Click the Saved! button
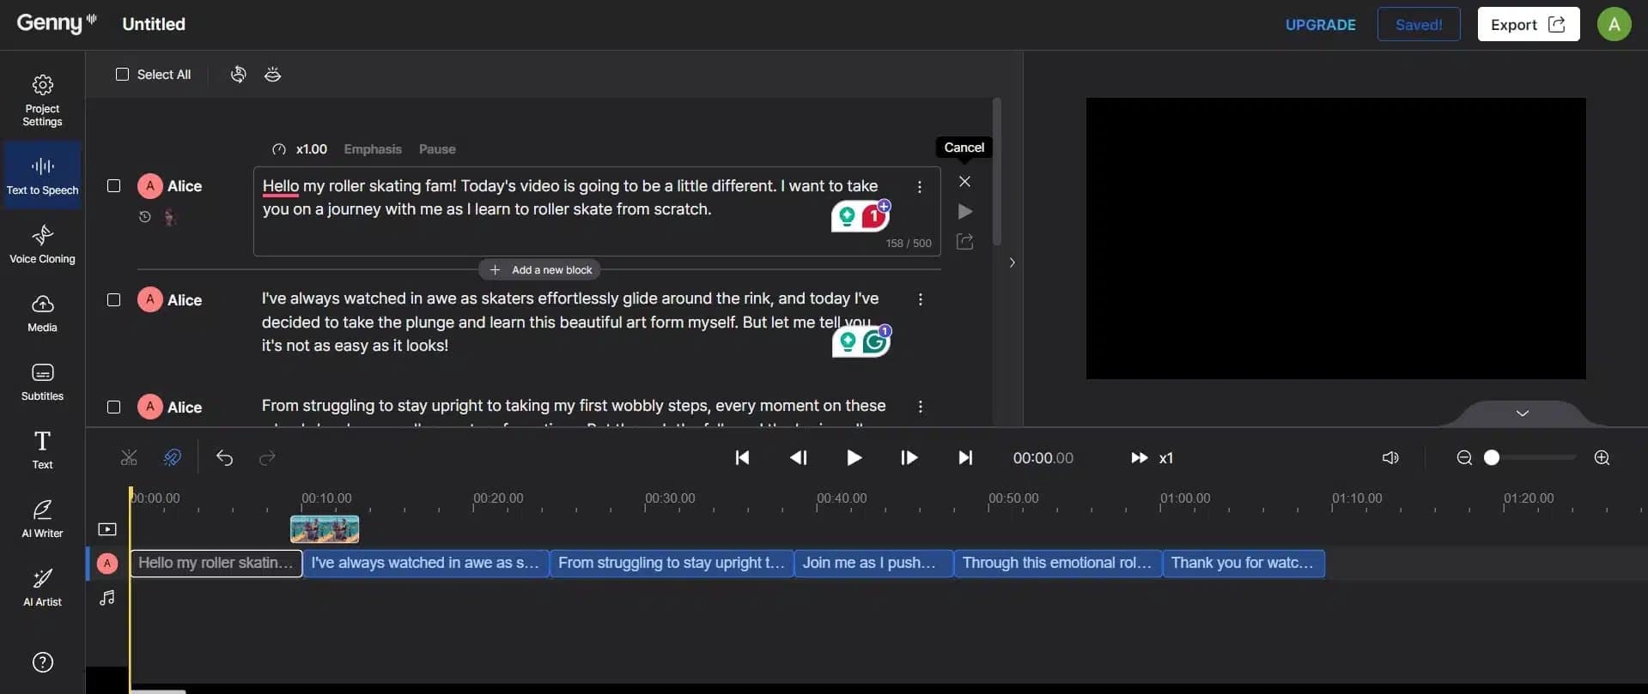 click(1419, 24)
